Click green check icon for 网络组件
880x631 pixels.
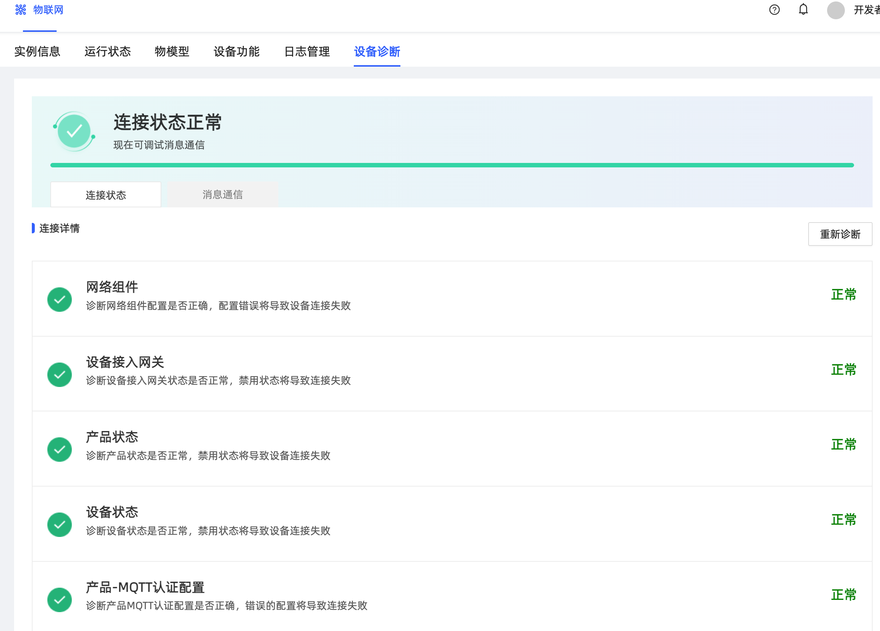pos(59,299)
